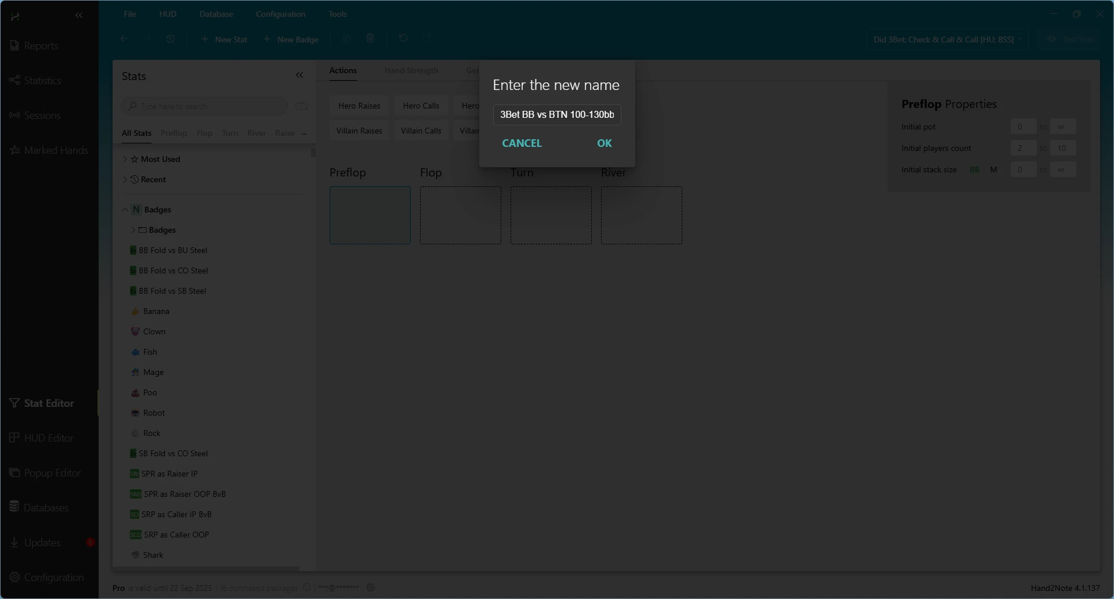1114x599 pixels.
Task: Collapse the Stats panel with double chevron
Action: [x=299, y=75]
